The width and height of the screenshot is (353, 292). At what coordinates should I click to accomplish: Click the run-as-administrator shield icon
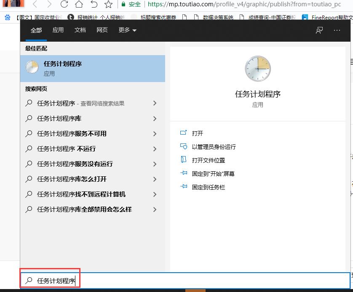click(x=184, y=147)
